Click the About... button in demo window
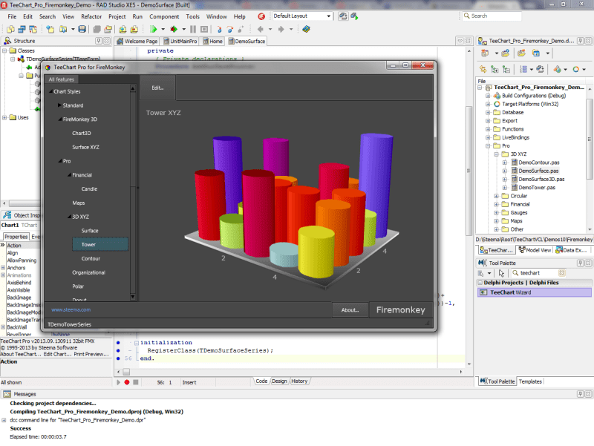Image resolution: width=594 pixels, height=446 pixels. pos(349,309)
